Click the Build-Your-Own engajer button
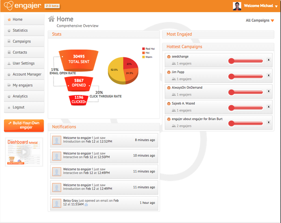Screen dimensions: 281x223 (24, 126)
